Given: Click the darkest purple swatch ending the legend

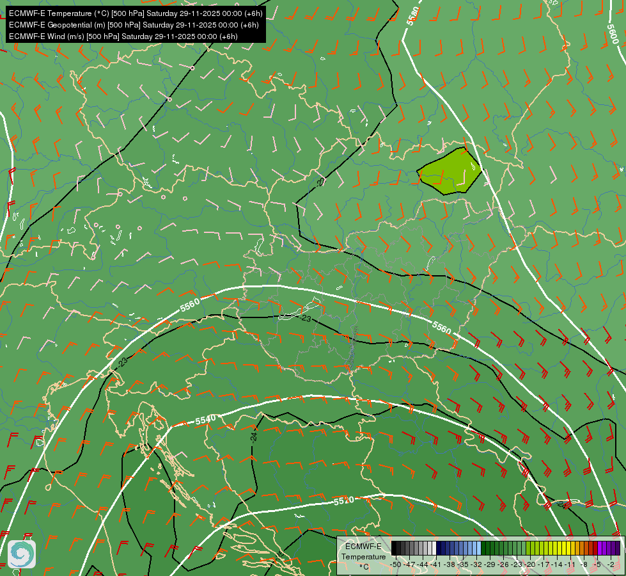Looking at the screenshot, I should pyautogui.click(x=618, y=548).
